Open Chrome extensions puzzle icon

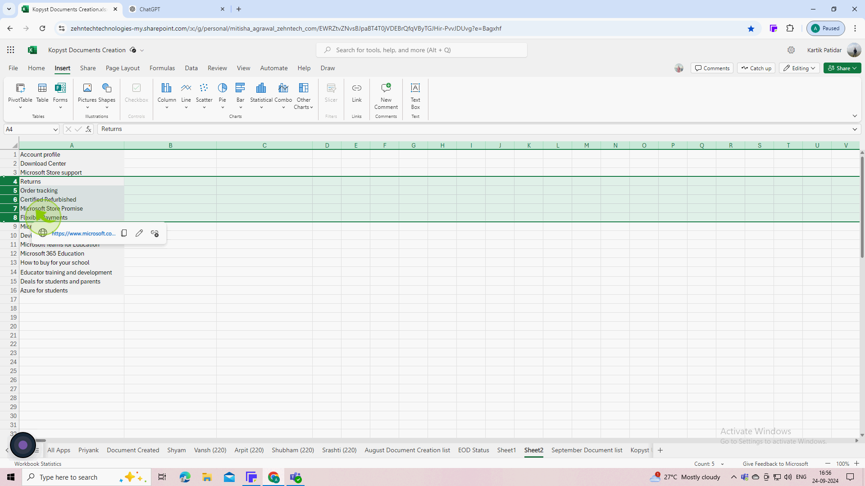pyautogui.click(x=790, y=28)
